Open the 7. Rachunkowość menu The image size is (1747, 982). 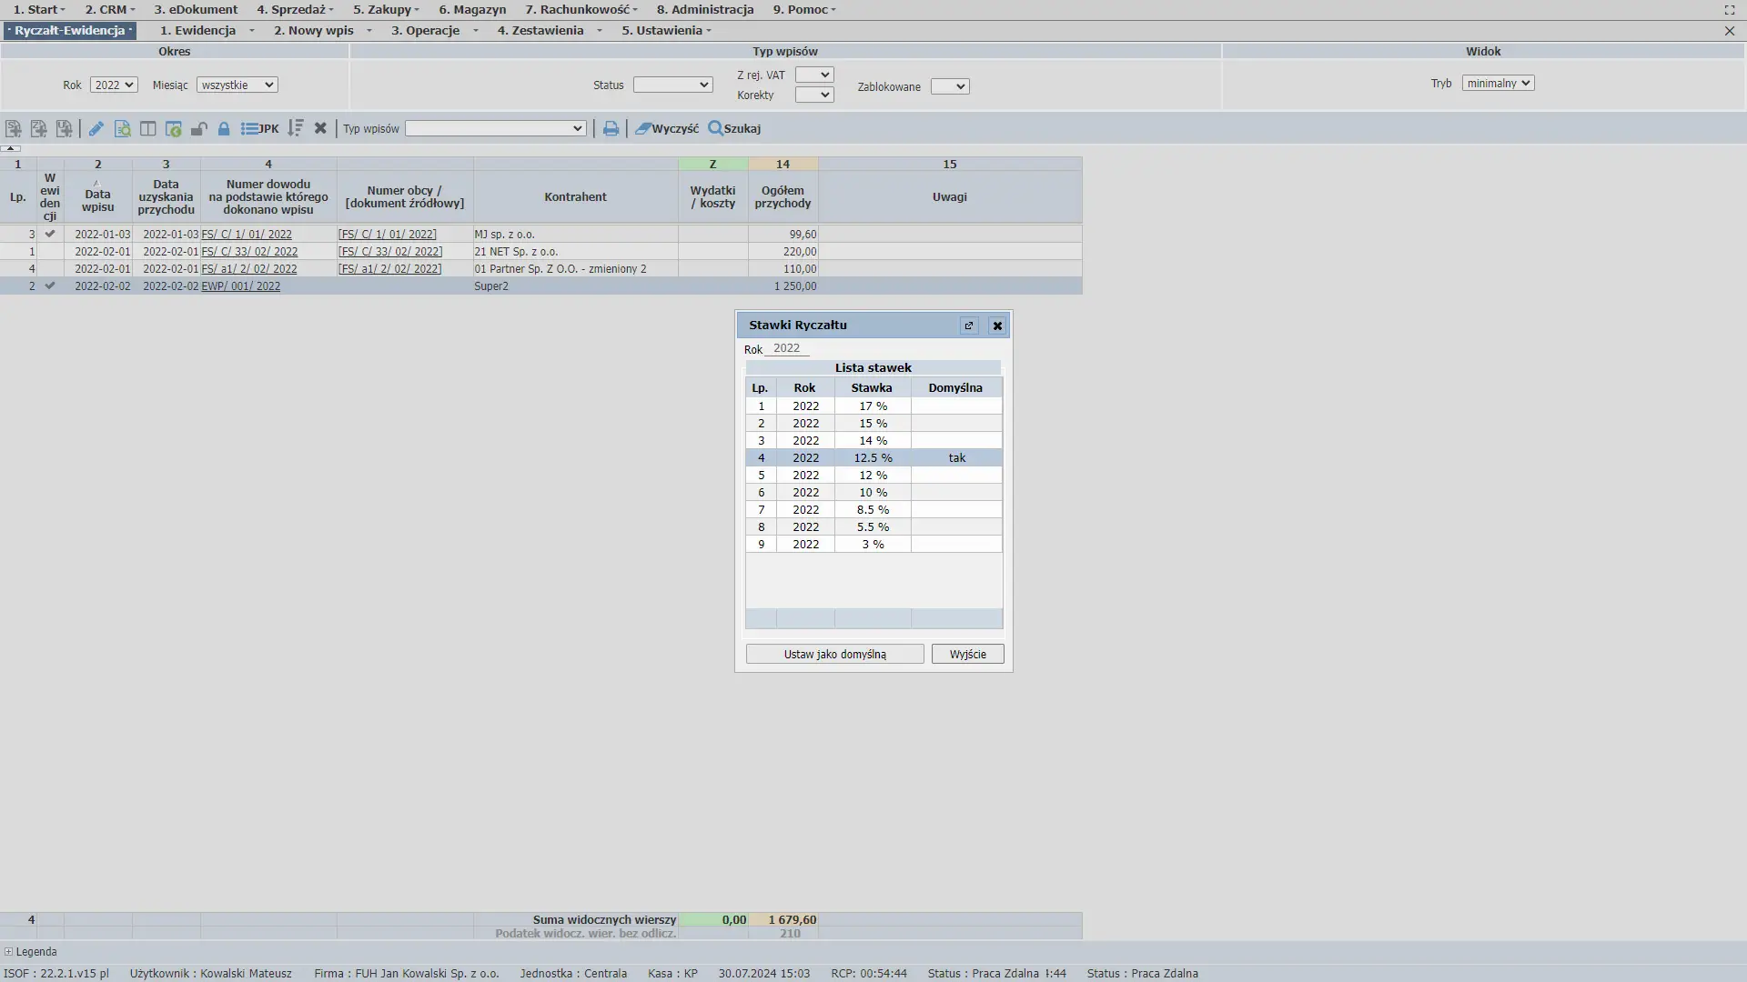click(x=581, y=9)
